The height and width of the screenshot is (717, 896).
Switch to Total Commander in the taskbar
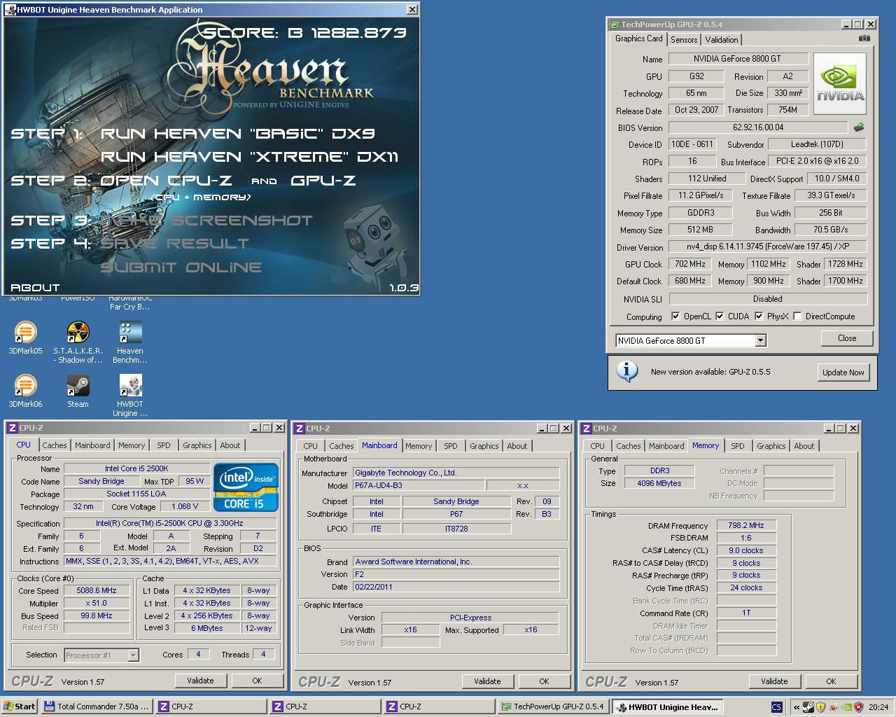click(x=97, y=706)
